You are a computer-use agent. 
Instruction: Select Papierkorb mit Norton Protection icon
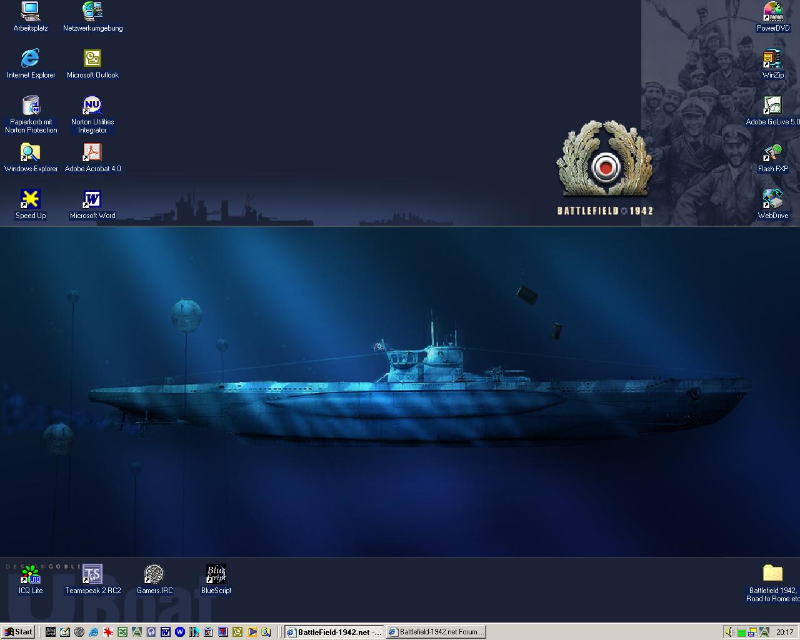pos(31,114)
